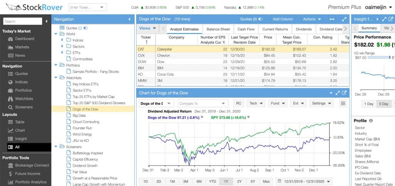The height and width of the screenshot is (186, 395).
Task: Collapse the Watchlists folder in the tree
Action: click(x=56, y=78)
